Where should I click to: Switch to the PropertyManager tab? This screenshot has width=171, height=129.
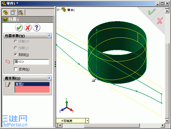(x=13, y=12)
